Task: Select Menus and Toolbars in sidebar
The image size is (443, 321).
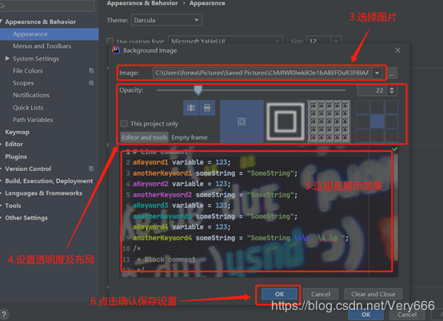Action: coord(42,46)
